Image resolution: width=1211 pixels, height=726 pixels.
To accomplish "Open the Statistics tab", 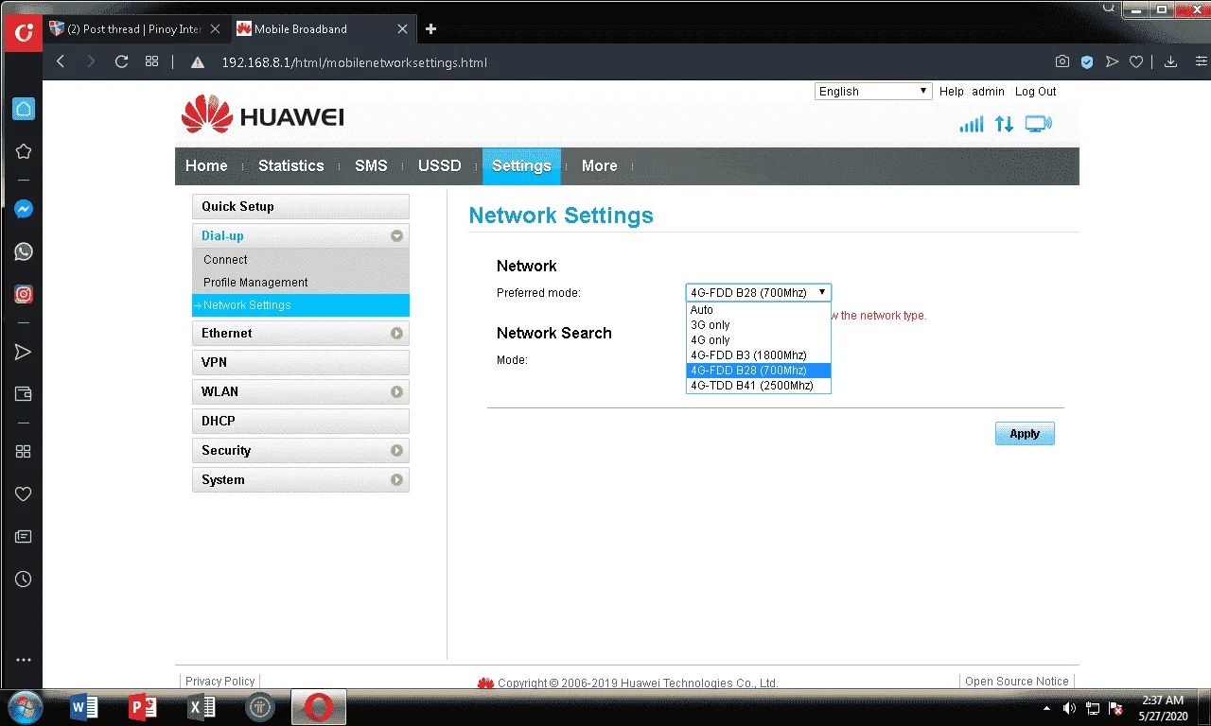I will 291,165.
